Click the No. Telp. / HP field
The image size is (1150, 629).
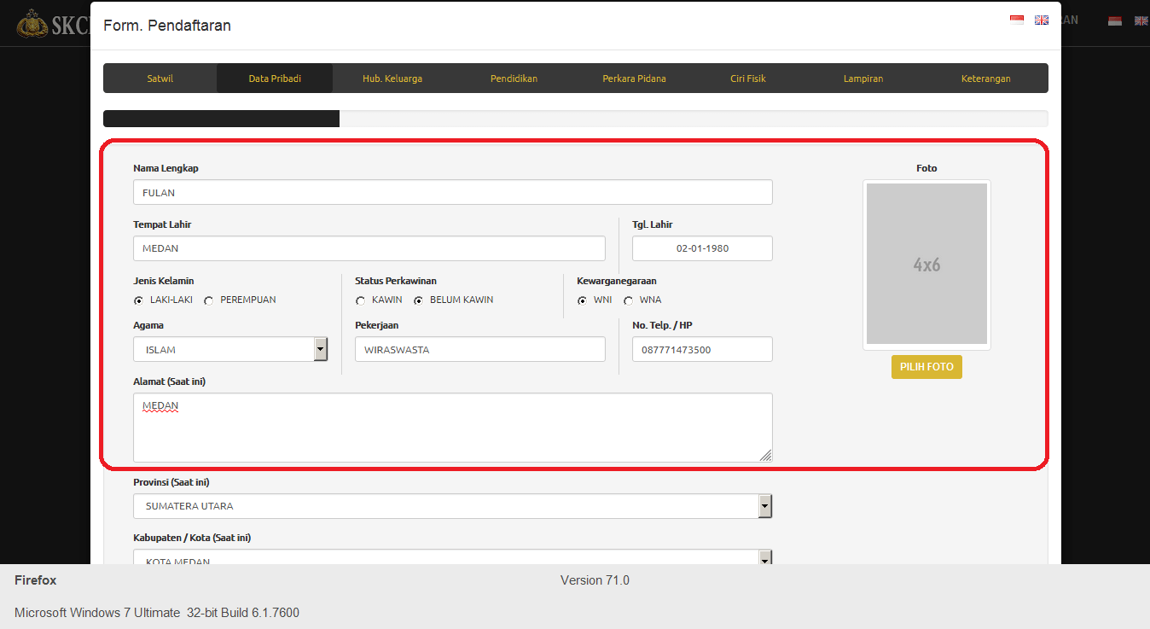pyautogui.click(x=702, y=349)
